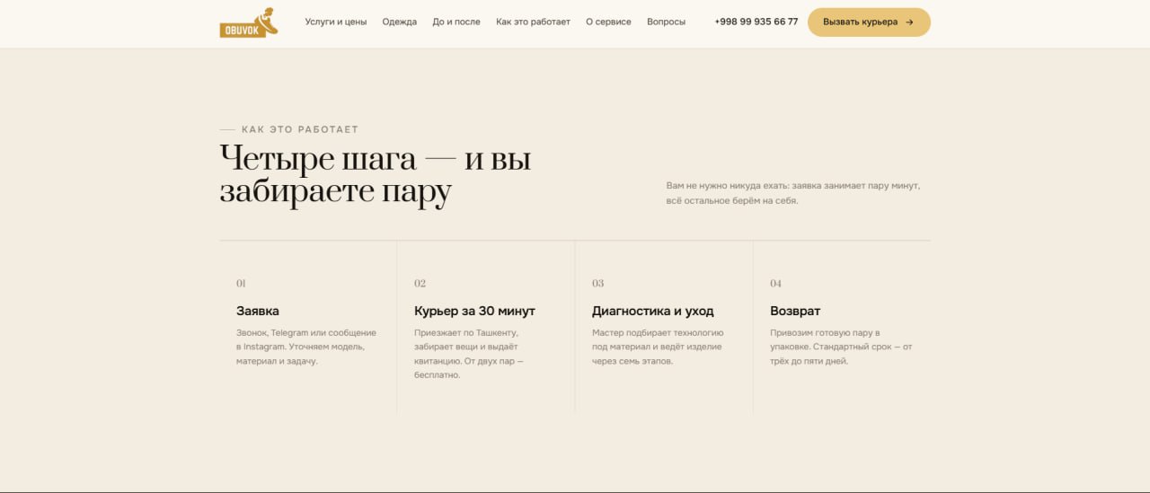Select "Как это работает" in the navigation
Screen dimensions: 1150x493
pyautogui.click(x=533, y=22)
